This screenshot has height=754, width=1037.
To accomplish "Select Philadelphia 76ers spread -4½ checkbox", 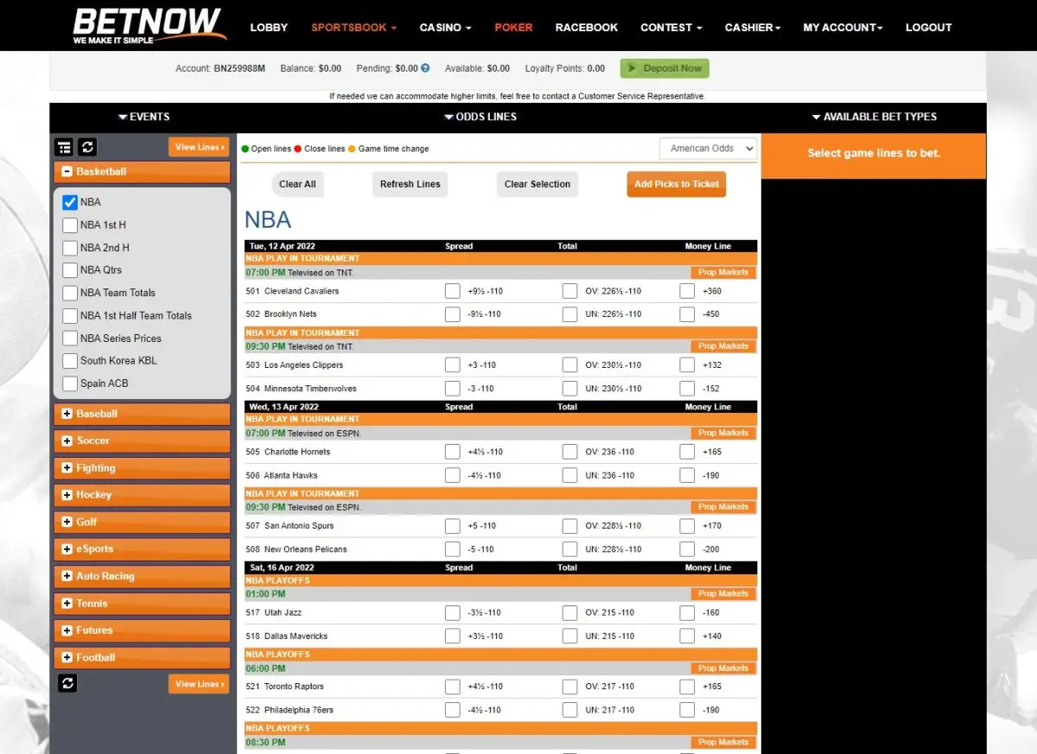I will pos(452,710).
